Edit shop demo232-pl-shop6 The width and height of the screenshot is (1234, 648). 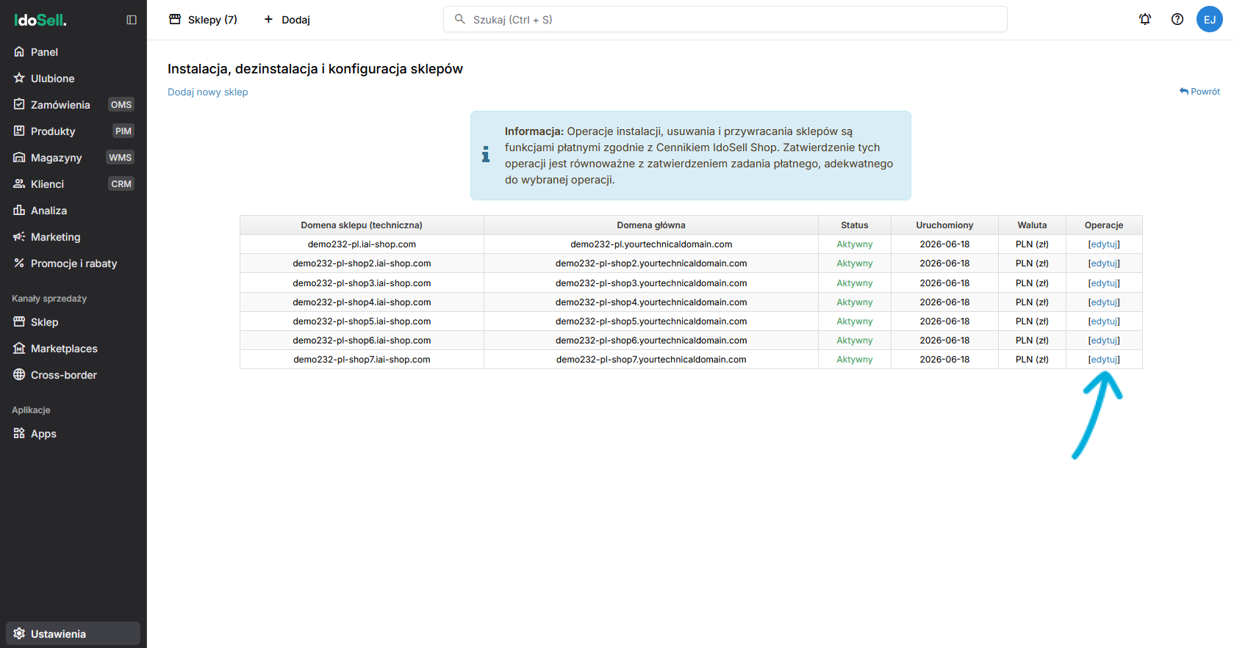[1104, 341]
